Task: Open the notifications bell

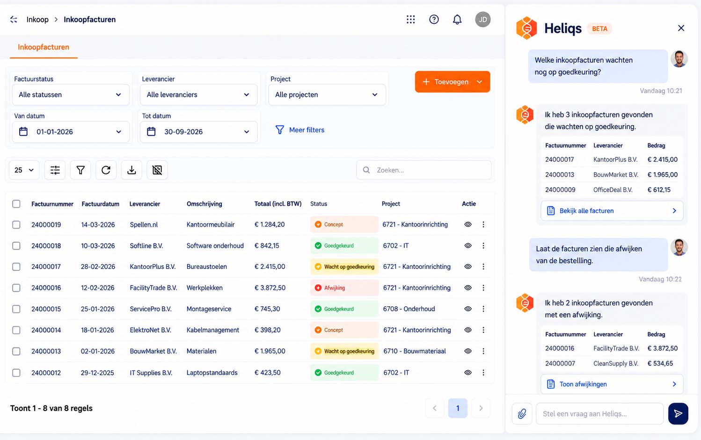Action: click(x=457, y=19)
